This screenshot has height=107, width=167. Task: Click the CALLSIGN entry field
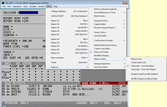coord(29,13)
